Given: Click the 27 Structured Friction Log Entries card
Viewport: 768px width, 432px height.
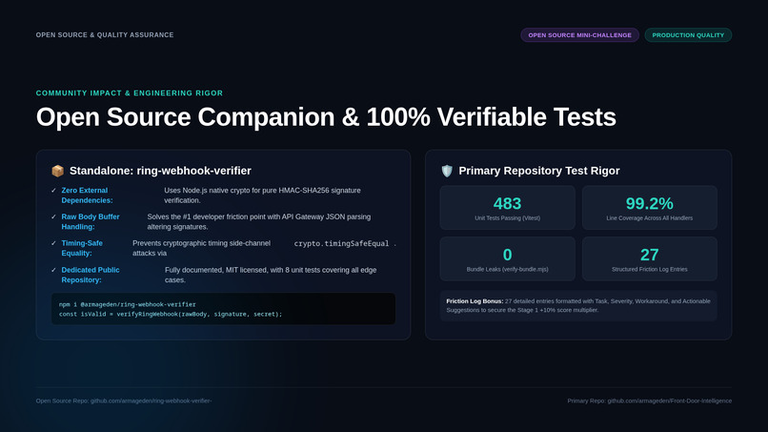Looking at the screenshot, I should click(650, 258).
